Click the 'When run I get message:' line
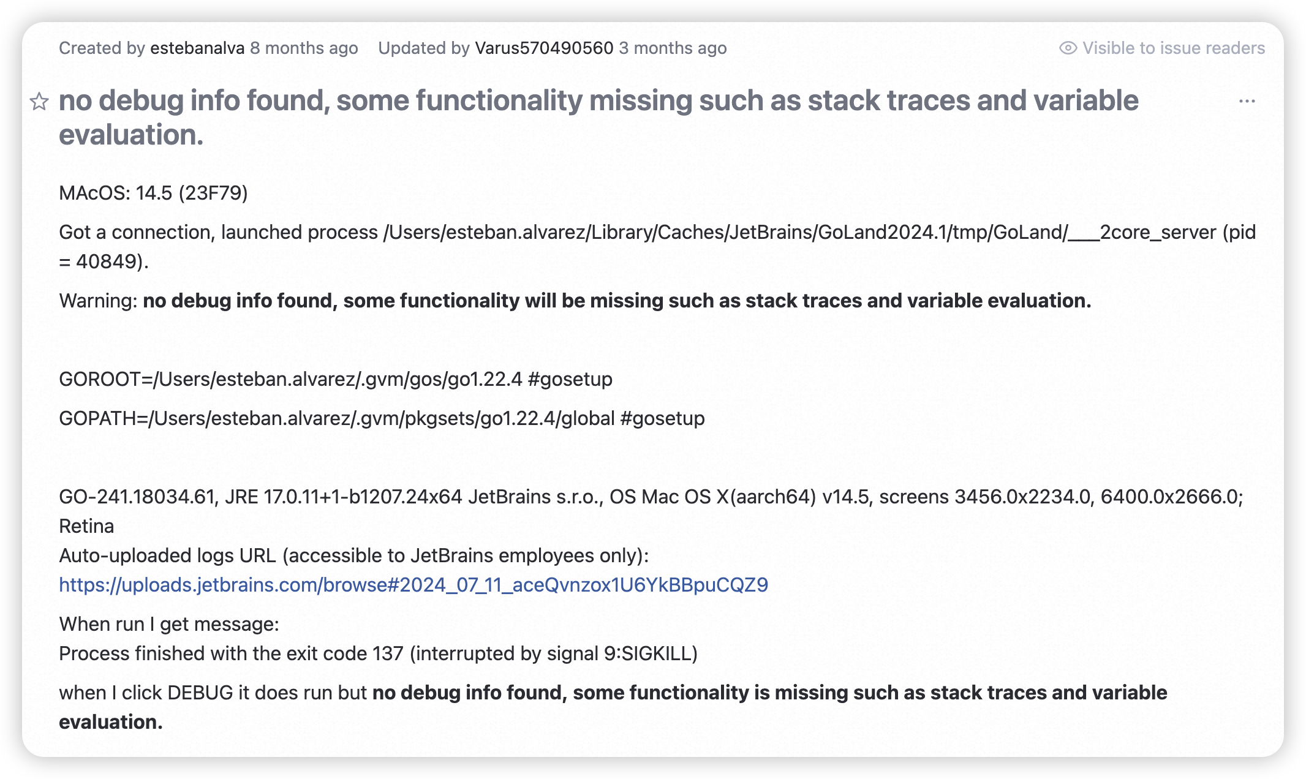The image size is (1306, 779). [169, 624]
